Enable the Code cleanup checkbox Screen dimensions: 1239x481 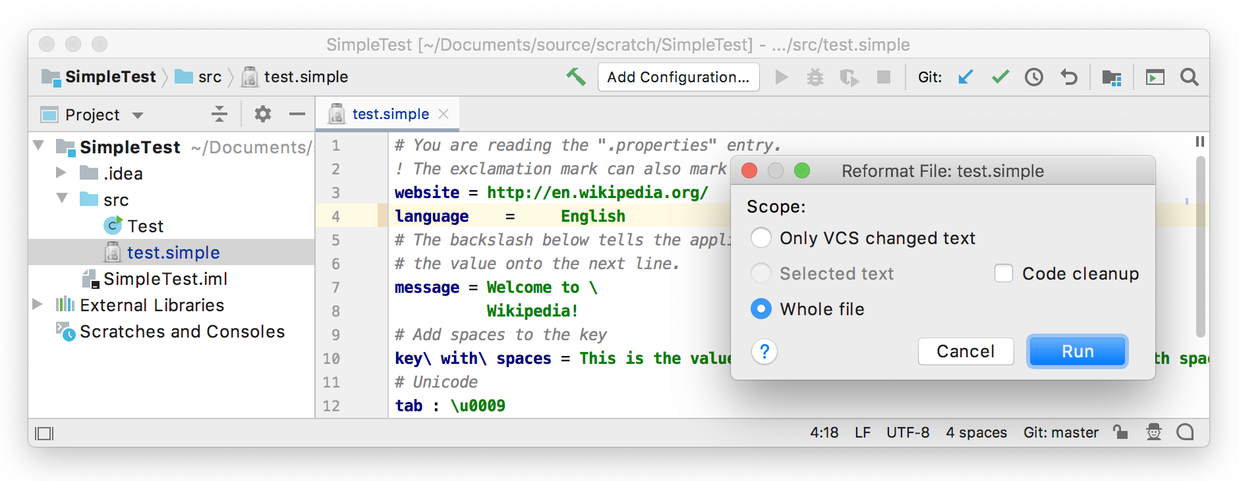click(x=1004, y=273)
